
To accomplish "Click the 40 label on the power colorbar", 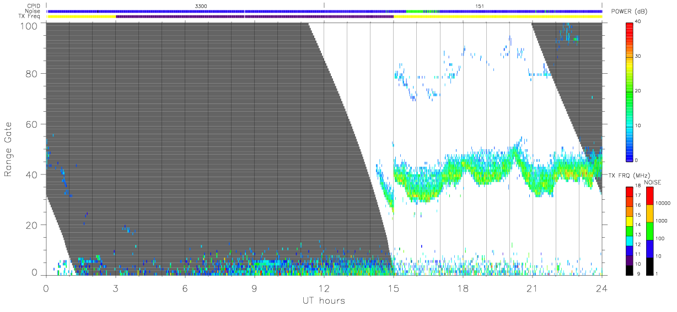I will (x=638, y=22).
